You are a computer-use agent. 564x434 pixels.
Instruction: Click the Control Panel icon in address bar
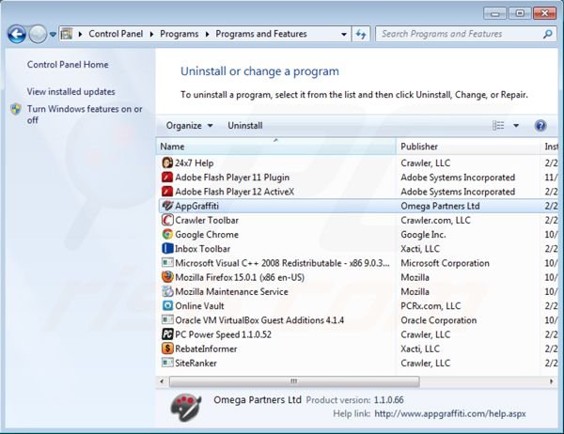pyautogui.click(x=67, y=34)
